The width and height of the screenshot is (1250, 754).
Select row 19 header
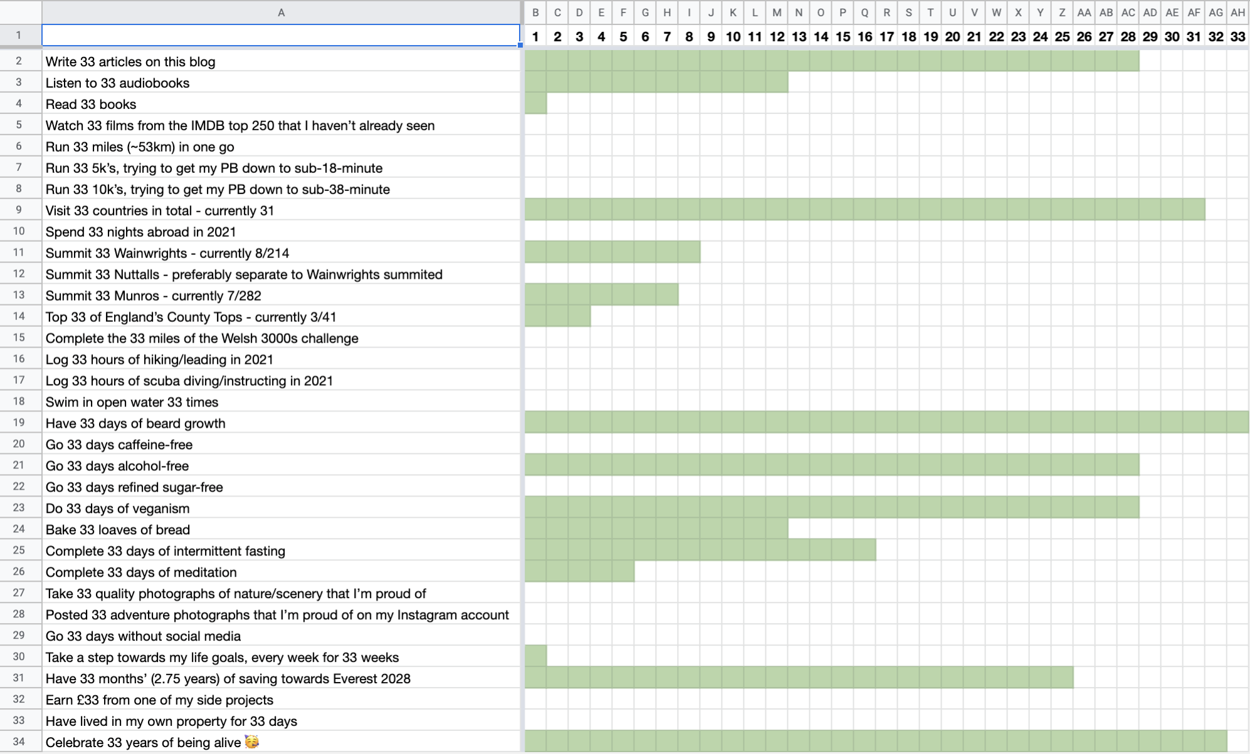coord(19,423)
